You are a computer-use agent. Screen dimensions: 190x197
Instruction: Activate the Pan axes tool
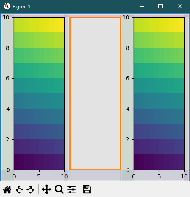coord(47,189)
